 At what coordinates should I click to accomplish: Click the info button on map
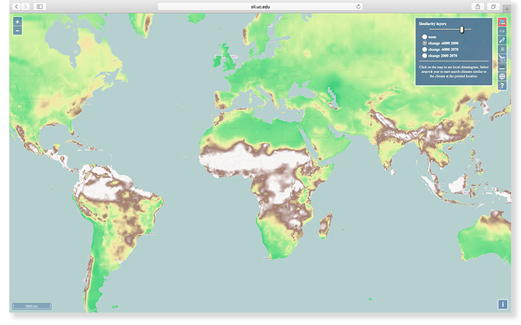[x=502, y=304]
